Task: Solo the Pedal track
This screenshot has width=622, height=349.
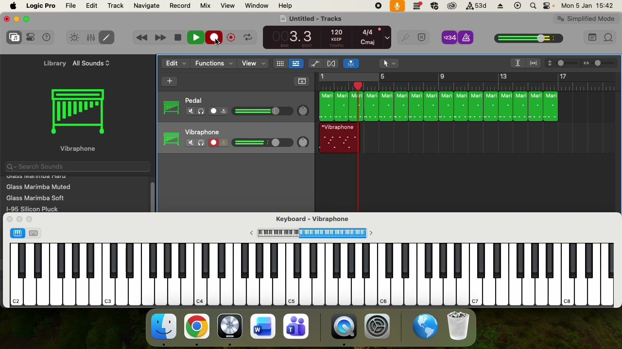Action: tap(201, 111)
